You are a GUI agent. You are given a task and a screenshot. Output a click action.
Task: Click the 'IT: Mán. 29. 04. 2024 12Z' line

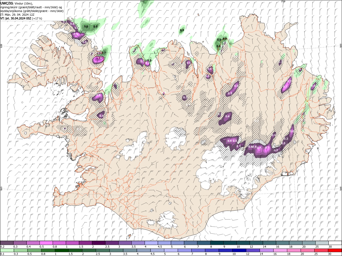click(17, 15)
